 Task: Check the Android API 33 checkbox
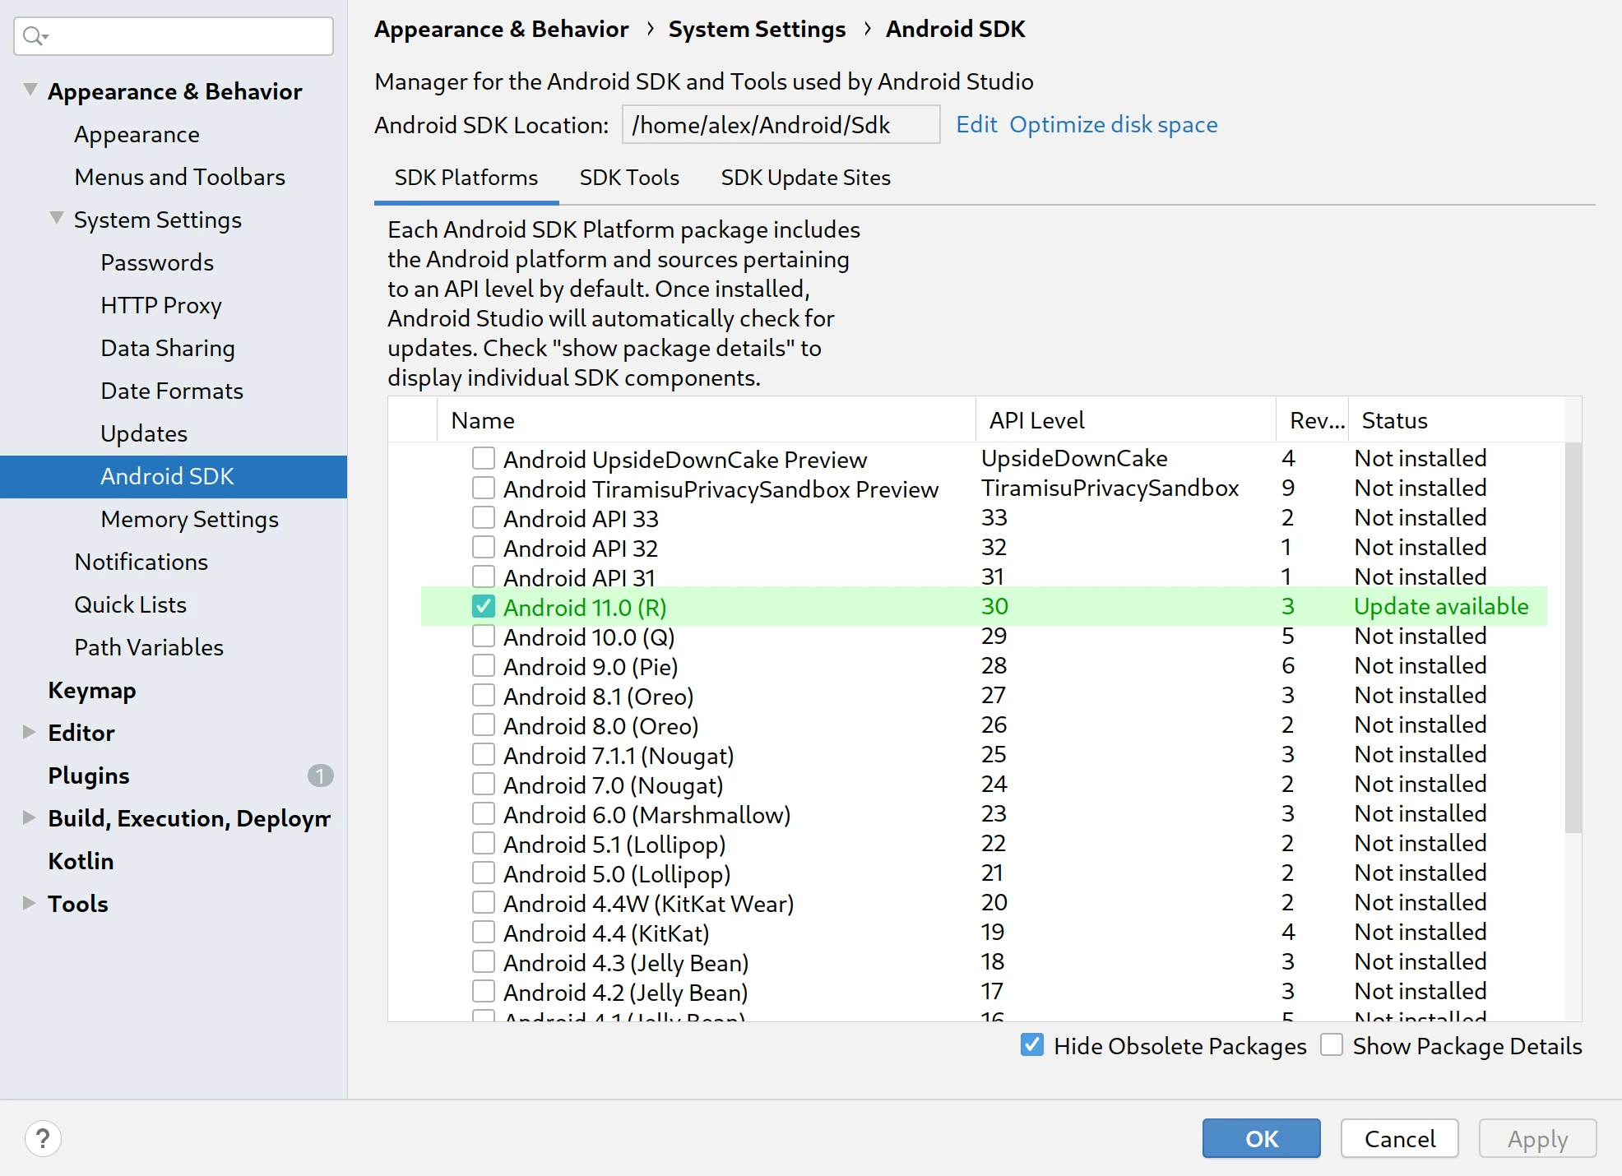(x=484, y=518)
